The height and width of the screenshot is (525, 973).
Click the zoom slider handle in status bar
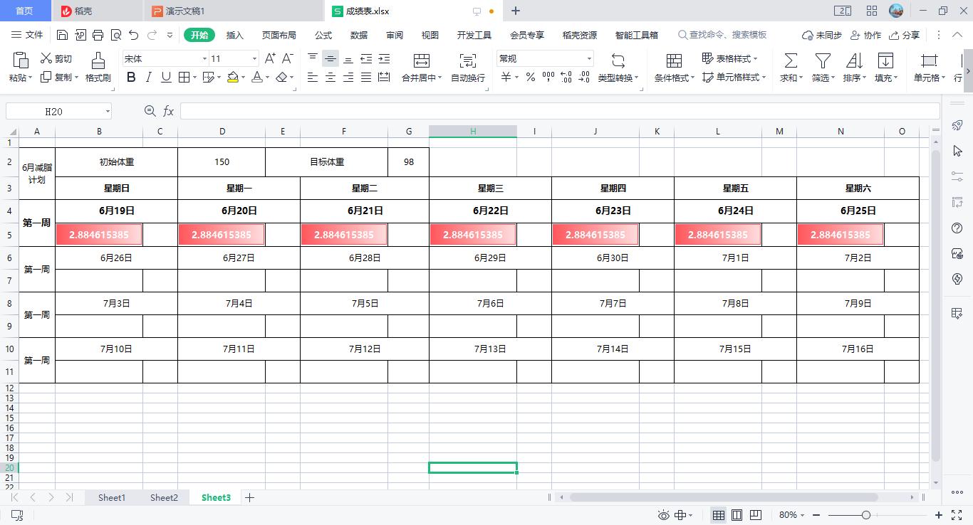pyautogui.click(x=866, y=515)
